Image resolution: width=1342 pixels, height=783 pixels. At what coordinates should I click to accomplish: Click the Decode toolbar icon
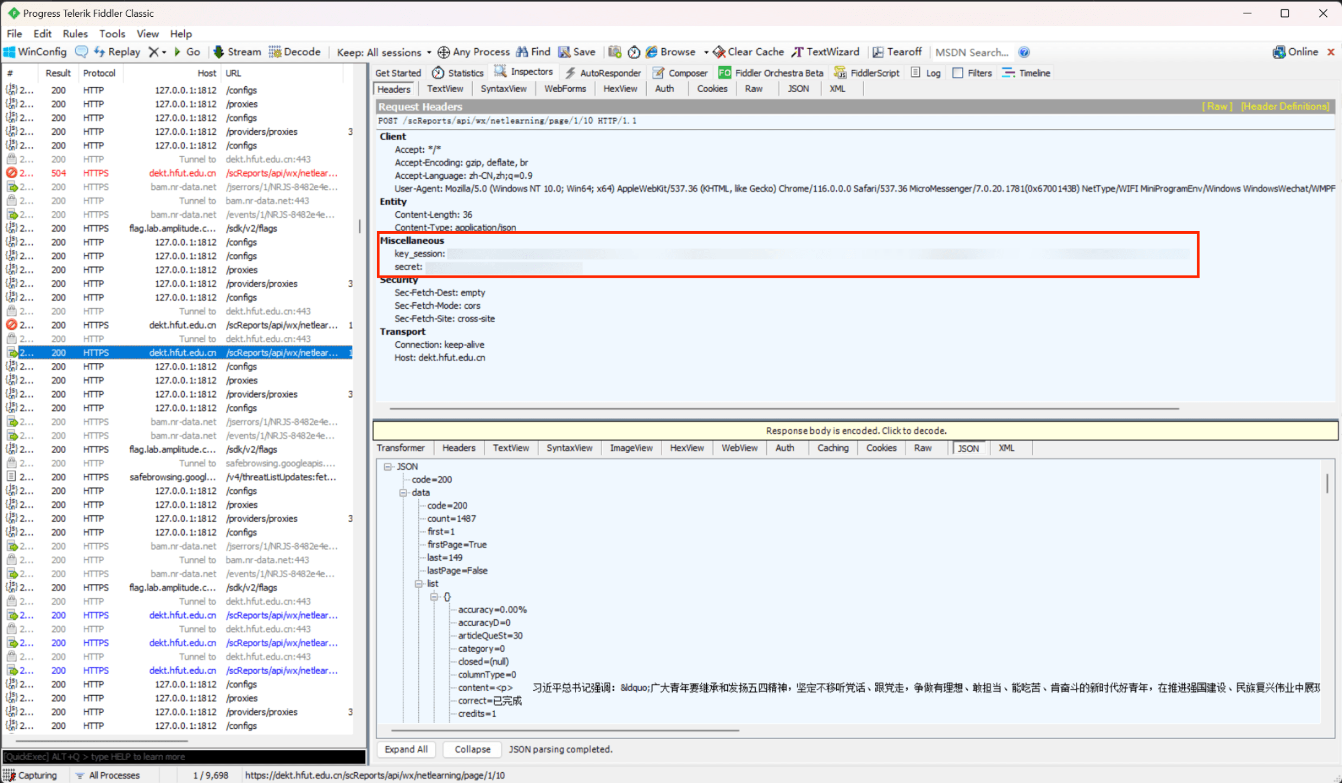[275, 52]
